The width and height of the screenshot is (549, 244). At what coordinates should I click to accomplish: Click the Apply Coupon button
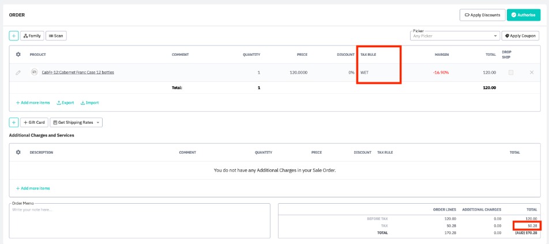(520, 36)
